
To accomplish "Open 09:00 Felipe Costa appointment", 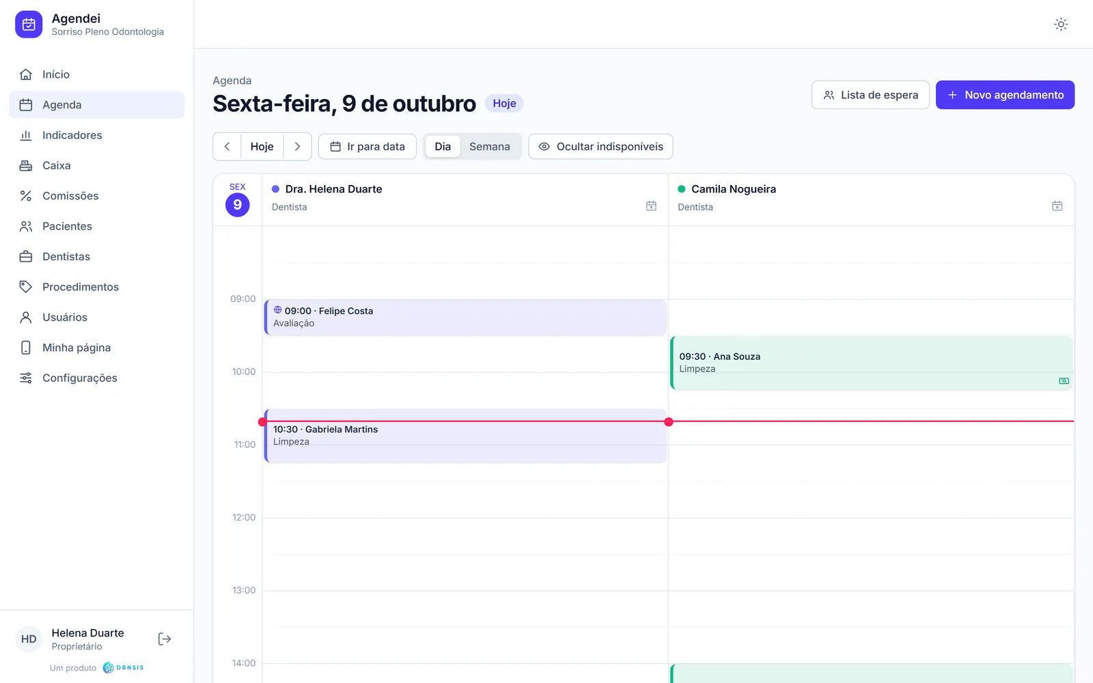I will [x=465, y=318].
